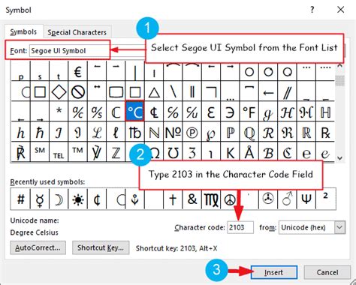356x285 pixels.
Task: Click the Degree Celsius Unicode name text
Action: (35, 232)
